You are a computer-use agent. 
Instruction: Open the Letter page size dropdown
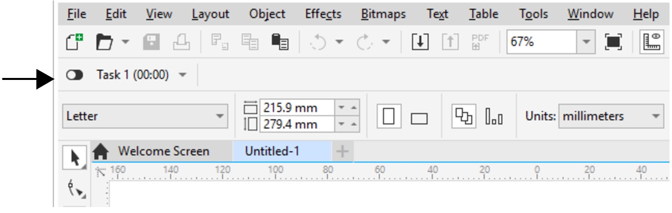pyautogui.click(x=220, y=117)
